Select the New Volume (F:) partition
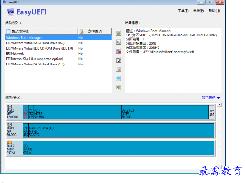 coord(121,130)
